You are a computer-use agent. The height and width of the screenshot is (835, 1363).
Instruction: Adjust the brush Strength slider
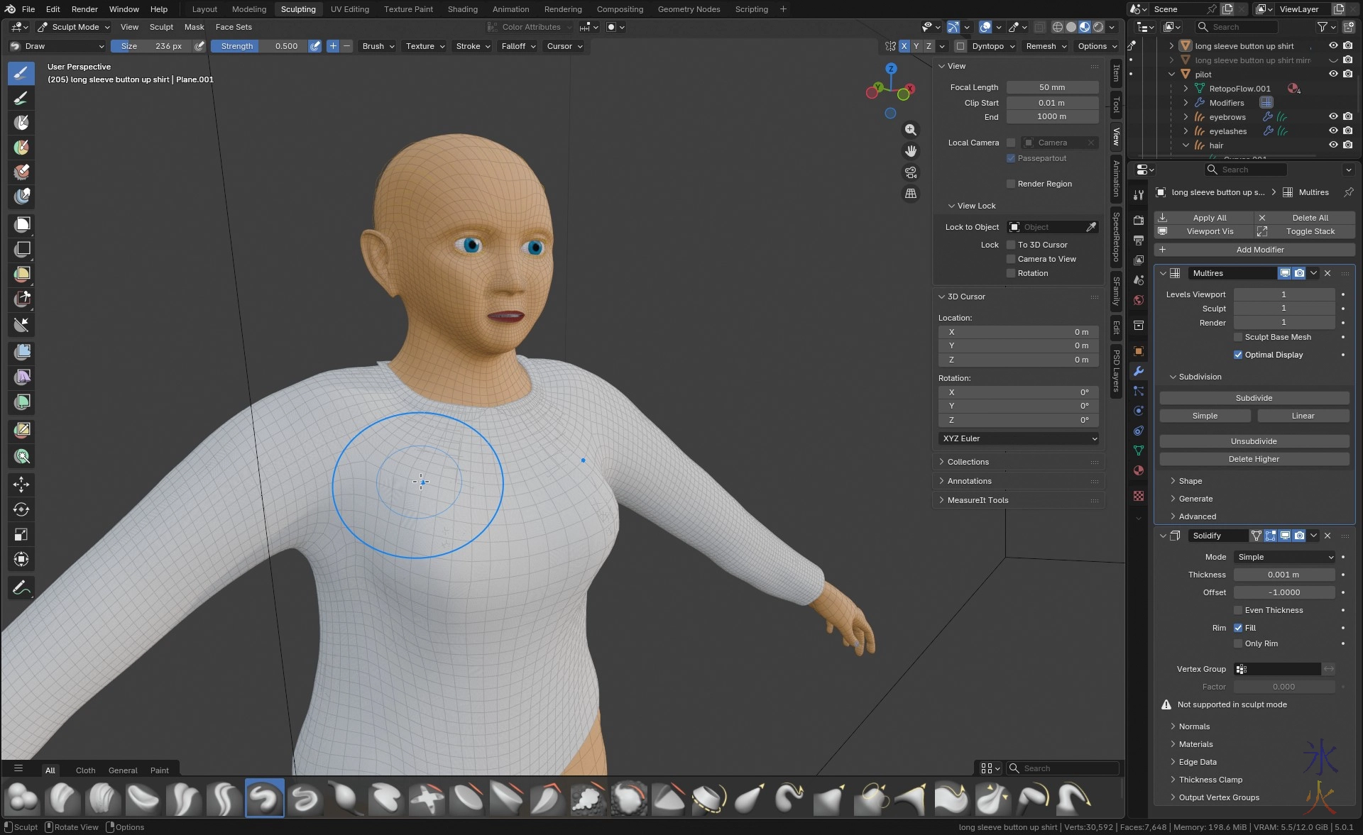pyautogui.click(x=259, y=46)
